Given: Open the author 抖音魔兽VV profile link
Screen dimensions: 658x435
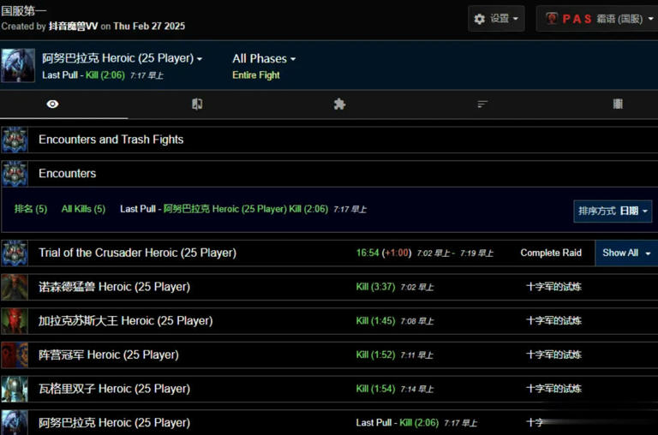Looking at the screenshot, I should [x=73, y=27].
